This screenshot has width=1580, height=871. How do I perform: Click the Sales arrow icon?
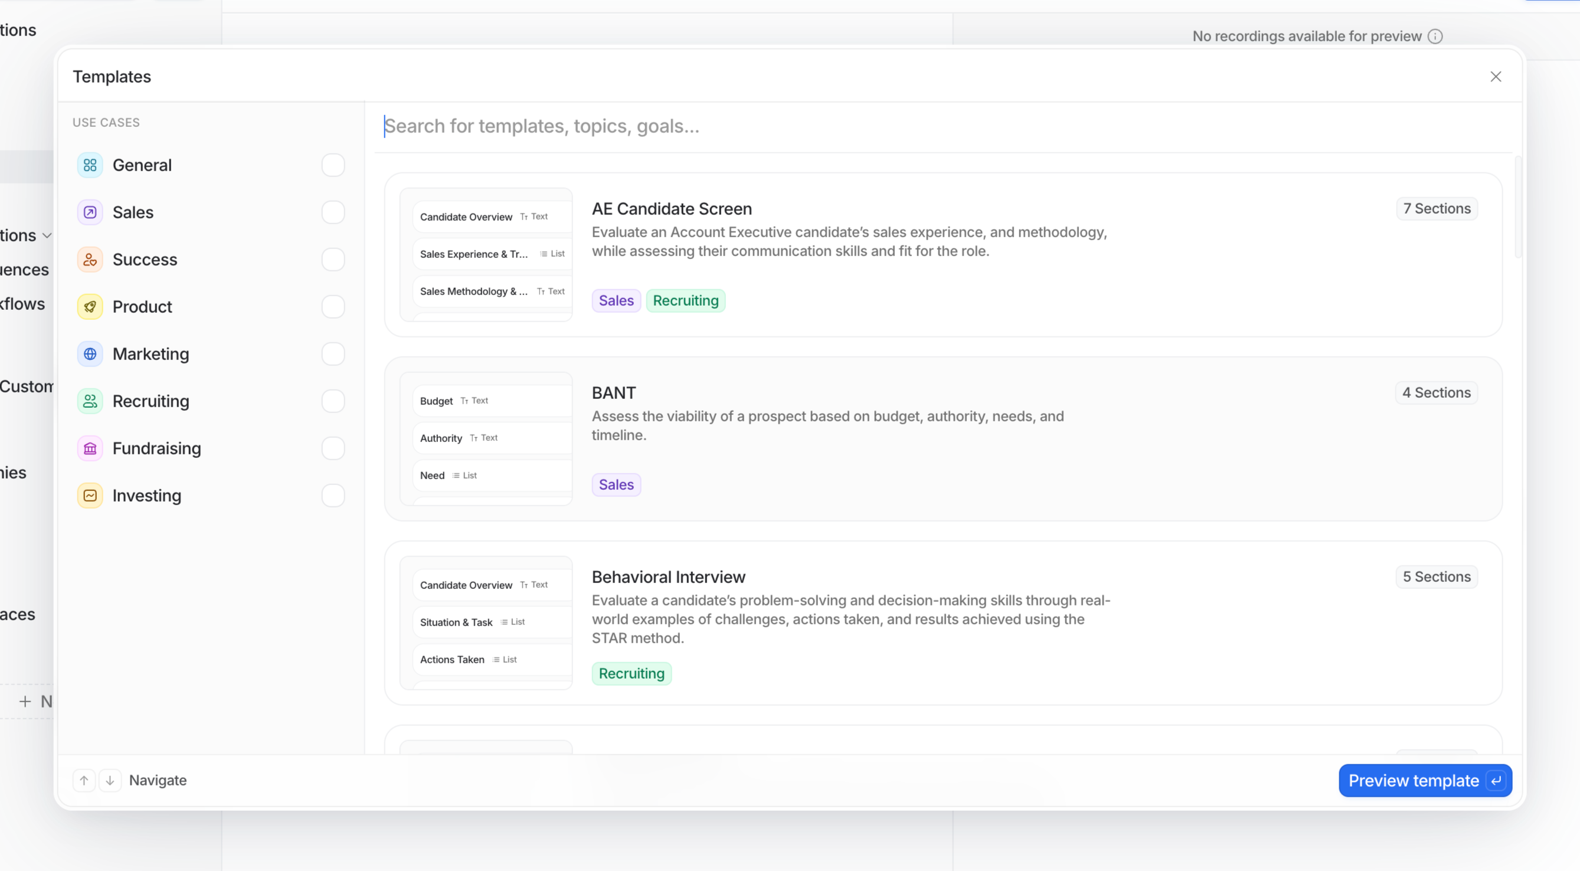90,212
